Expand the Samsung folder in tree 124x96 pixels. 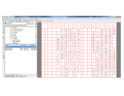point(11,32)
